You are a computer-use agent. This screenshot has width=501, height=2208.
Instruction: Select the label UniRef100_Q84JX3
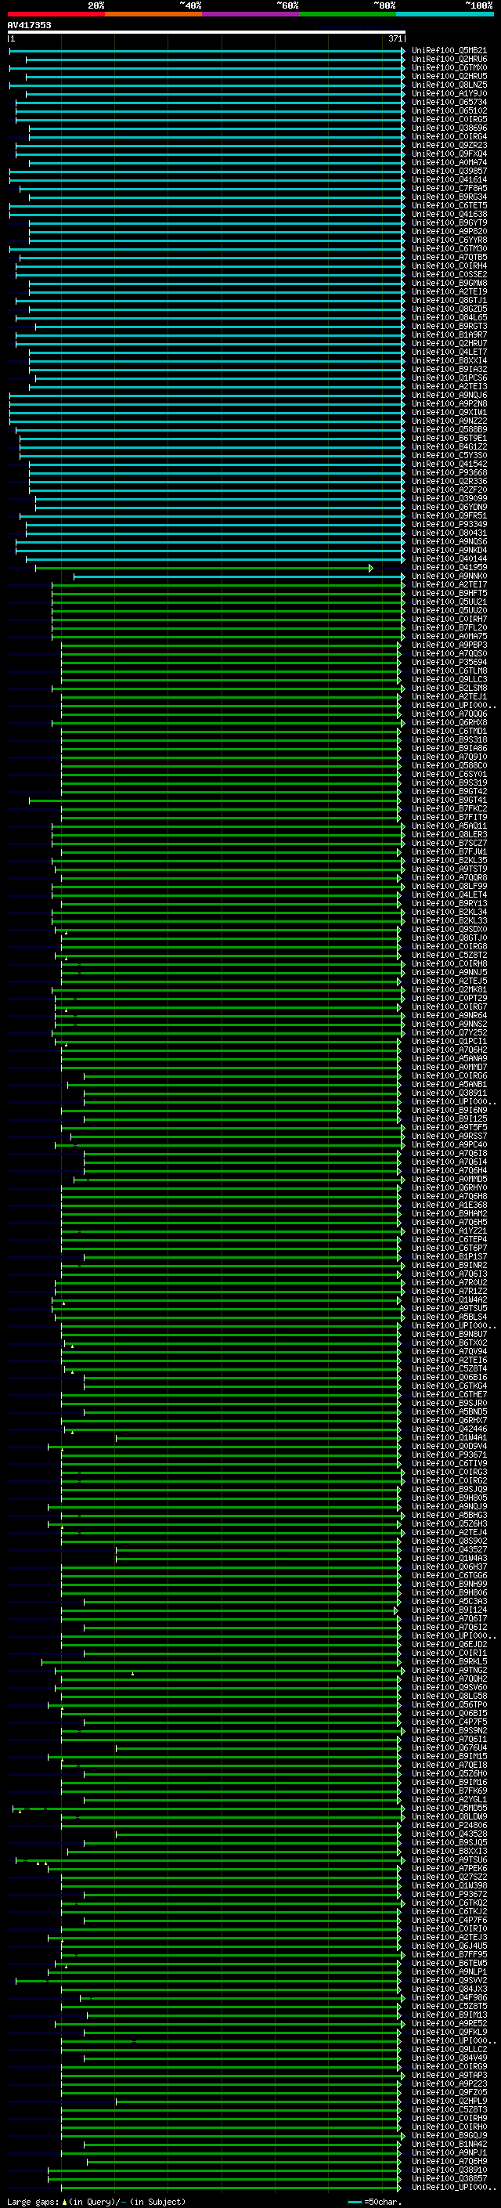point(449,1989)
